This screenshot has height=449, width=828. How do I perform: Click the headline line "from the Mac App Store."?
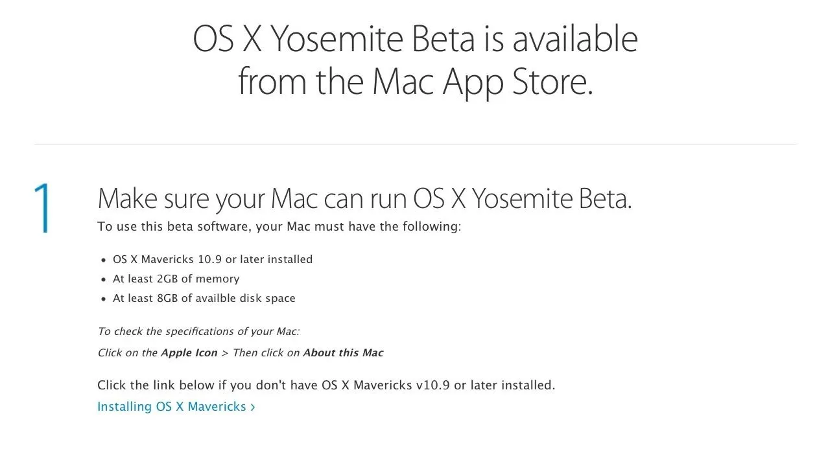(x=415, y=82)
